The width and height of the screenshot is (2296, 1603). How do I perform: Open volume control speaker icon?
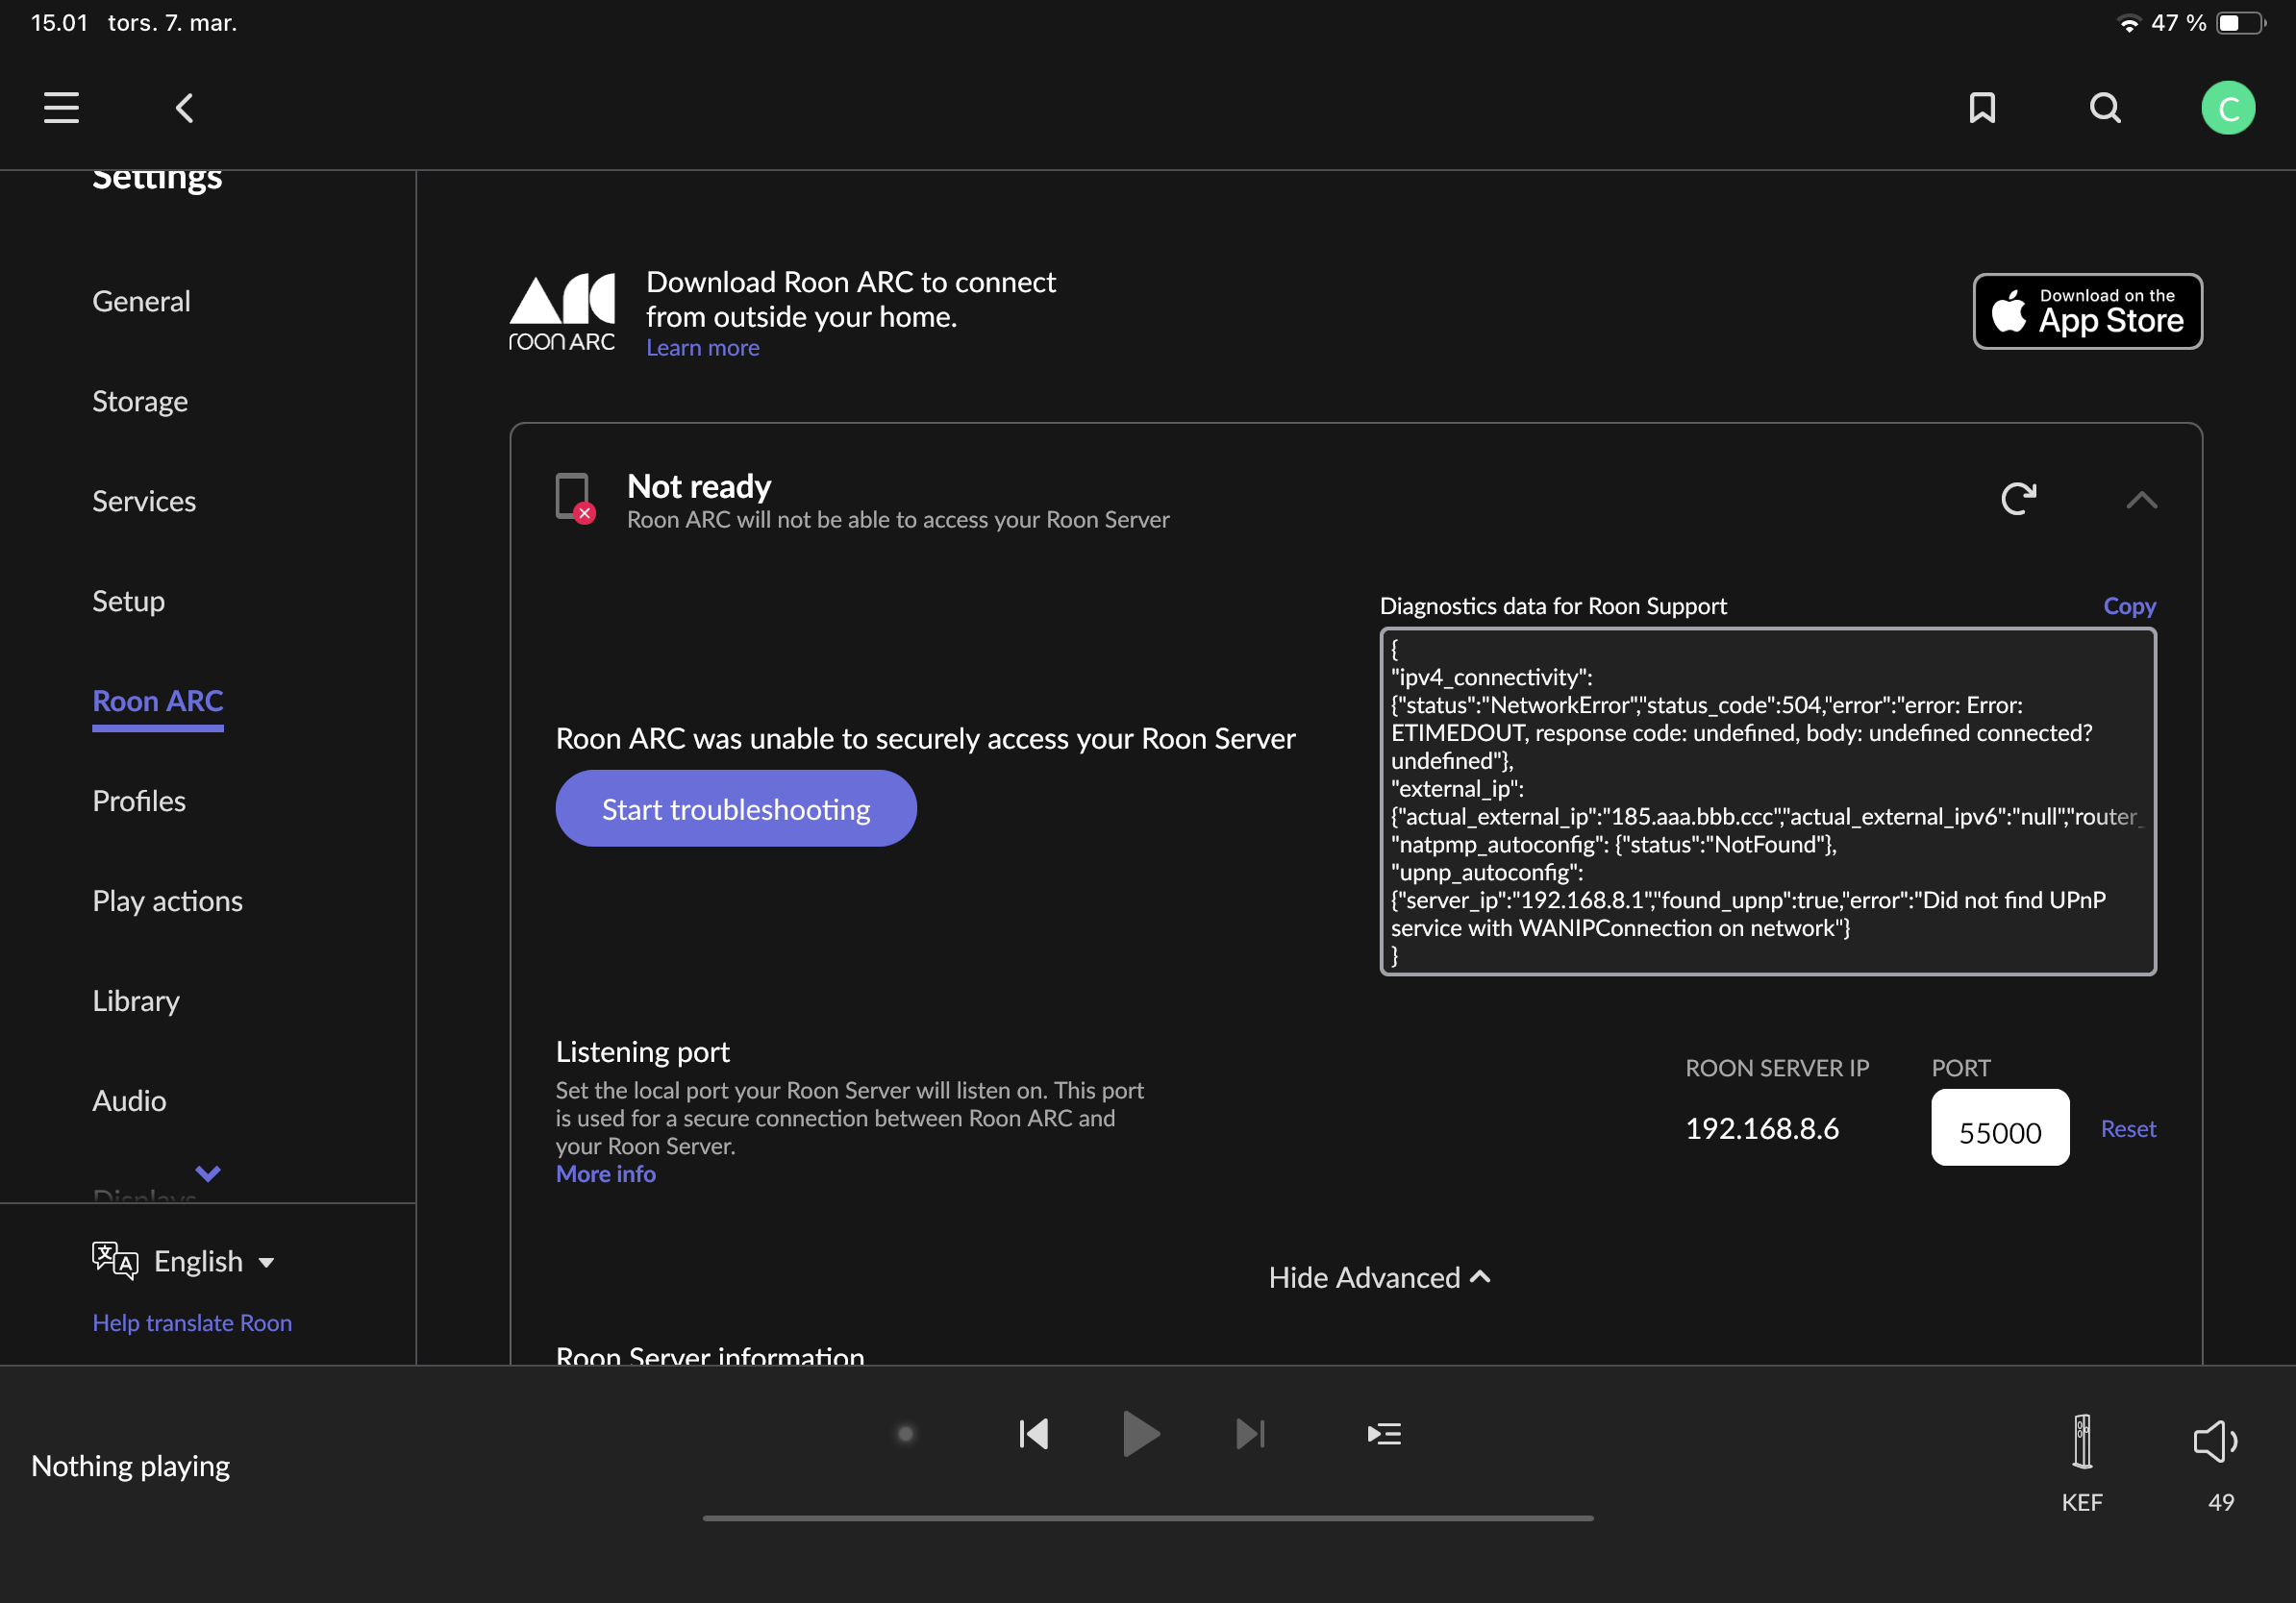pyautogui.click(x=2214, y=1443)
